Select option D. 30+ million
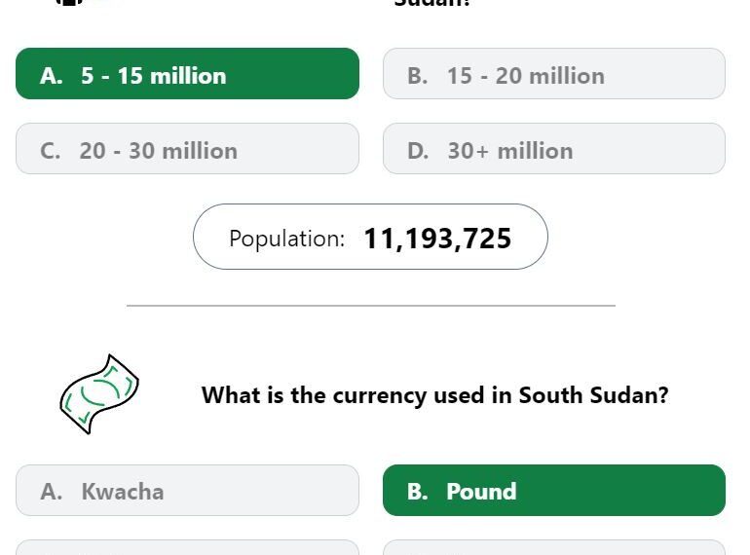The image size is (750, 555). 554,149
